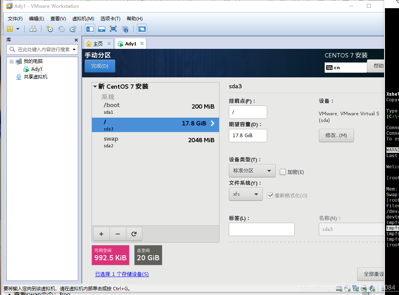Revert to snapshot using the toolbar icon
Image resolution: width=399 pixels, height=295 pixels.
click(x=61, y=29)
